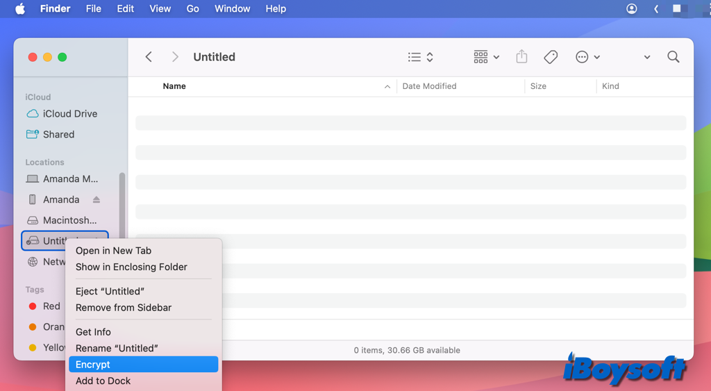711x391 pixels.
Task: Click the back navigation arrow
Action: [149, 57]
